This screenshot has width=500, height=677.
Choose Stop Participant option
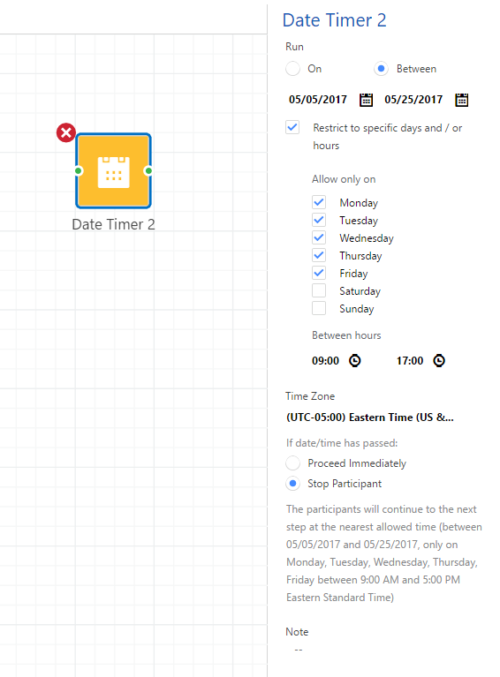coord(292,484)
